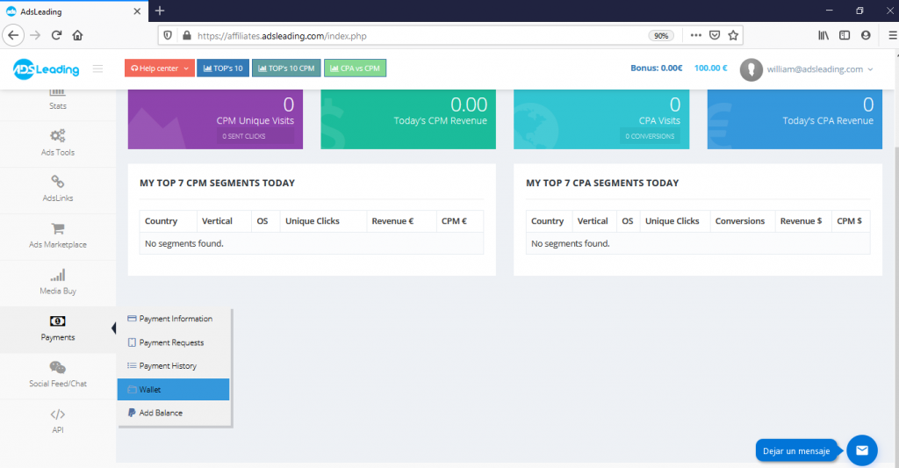
Task: Open Firefox account icon
Action: click(x=866, y=35)
